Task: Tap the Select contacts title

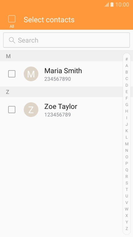Action: [49, 20]
